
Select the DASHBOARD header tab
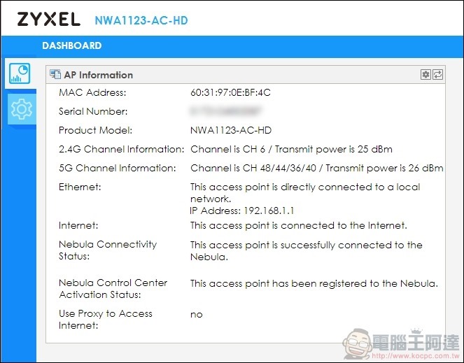coord(72,45)
